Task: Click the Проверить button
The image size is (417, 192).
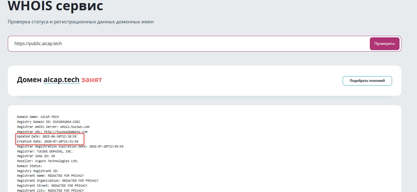Action: (x=385, y=44)
